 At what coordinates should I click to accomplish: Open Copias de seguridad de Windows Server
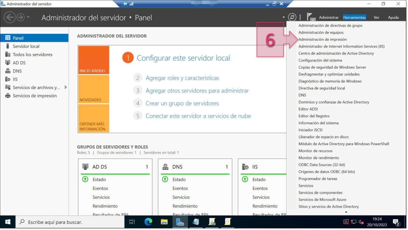click(x=332, y=67)
